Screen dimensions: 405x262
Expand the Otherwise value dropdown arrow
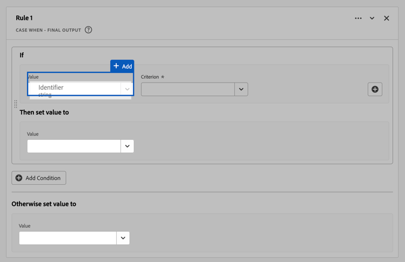coord(123,238)
